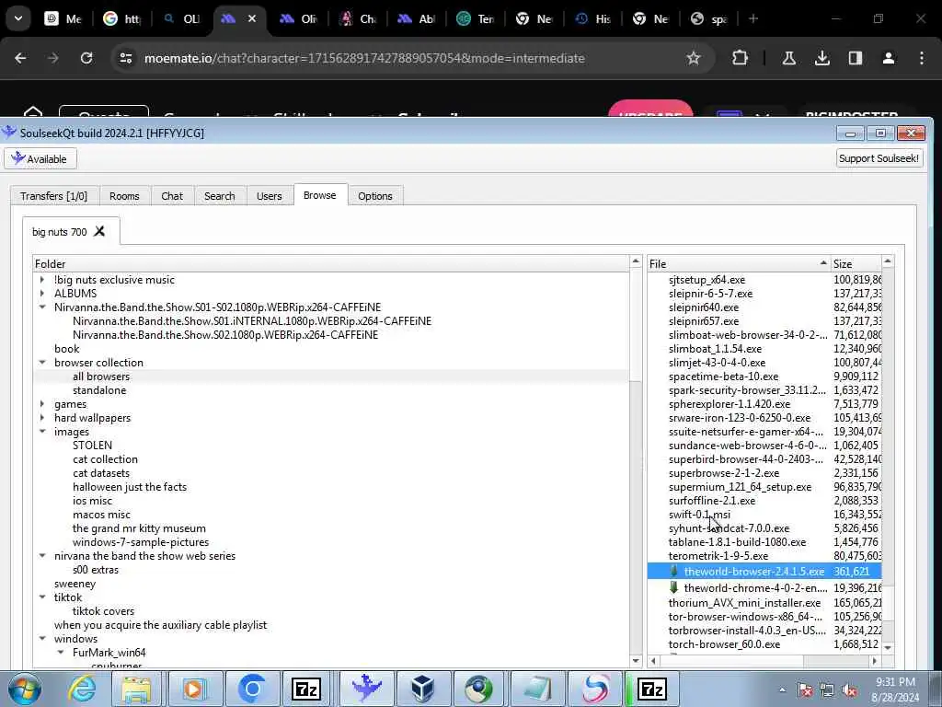This screenshot has height=707, width=942.
Task: Collapse Nirvanna.the.Band.the.Show.S01-S02 folder
Action: (42, 307)
